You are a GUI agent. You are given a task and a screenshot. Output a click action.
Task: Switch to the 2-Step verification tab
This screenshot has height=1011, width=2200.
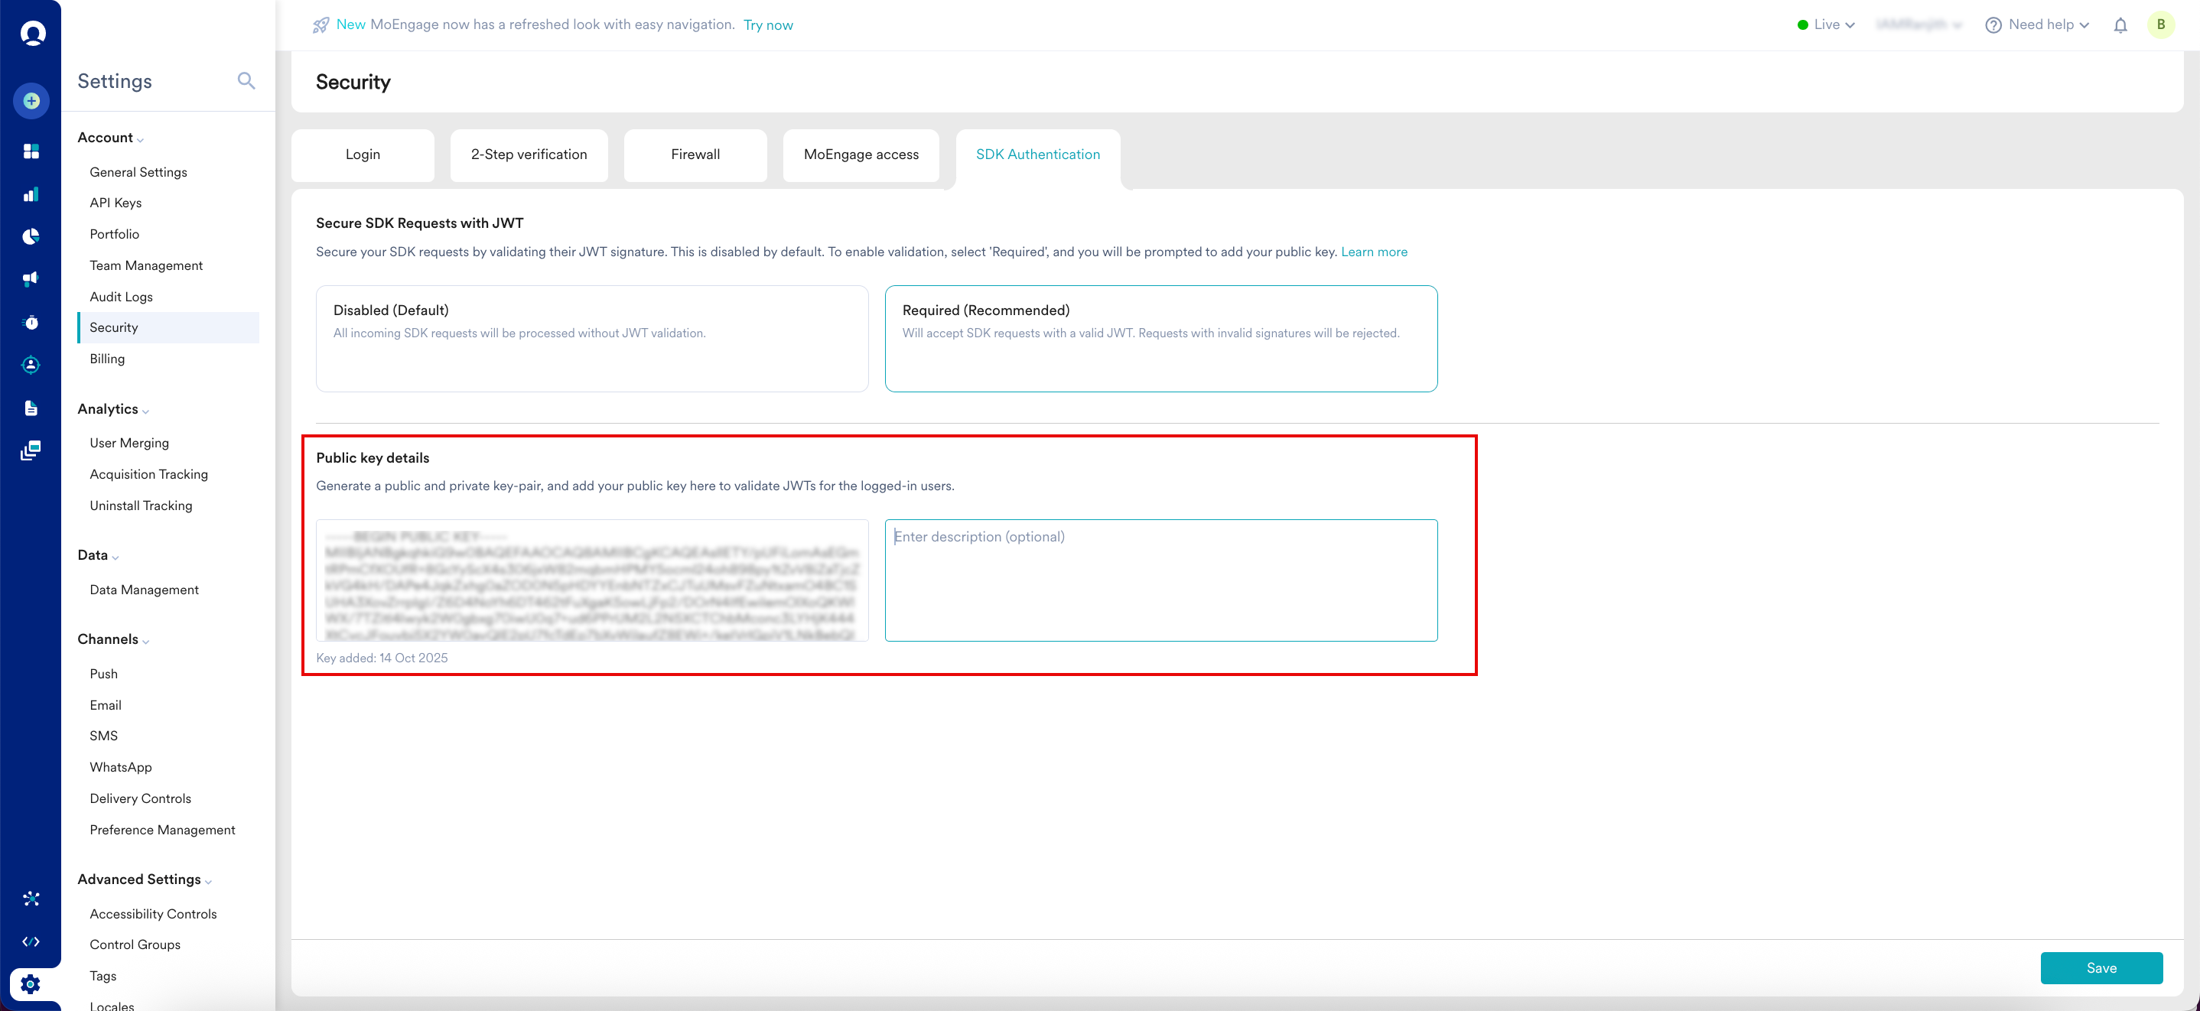point(529,154)
